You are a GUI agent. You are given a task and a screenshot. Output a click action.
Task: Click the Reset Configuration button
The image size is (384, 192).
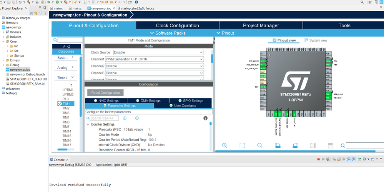click(x=106, y=93)
